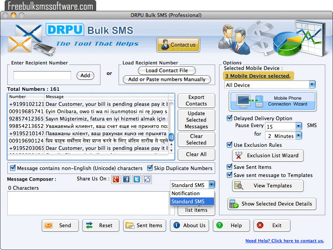Viewport: 333px width, 250px height.
Task: Click the envelopes and phone header graphic
Action: pyautogui.click(x=32, y=40)
